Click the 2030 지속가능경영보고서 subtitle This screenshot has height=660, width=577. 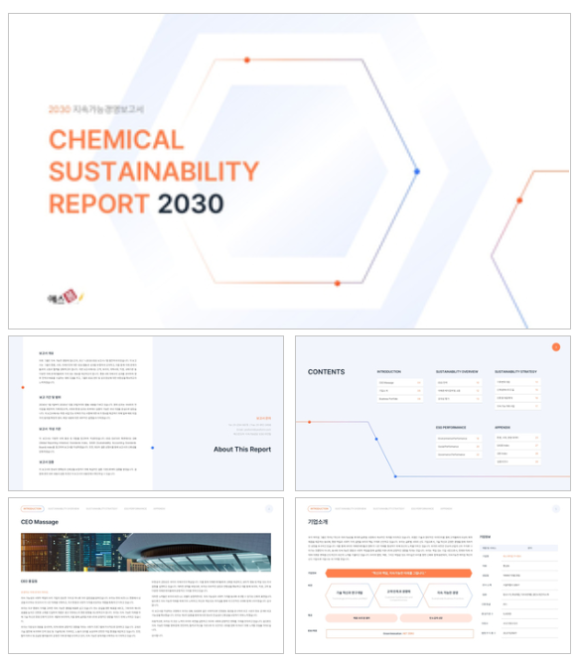pos(96,109)
